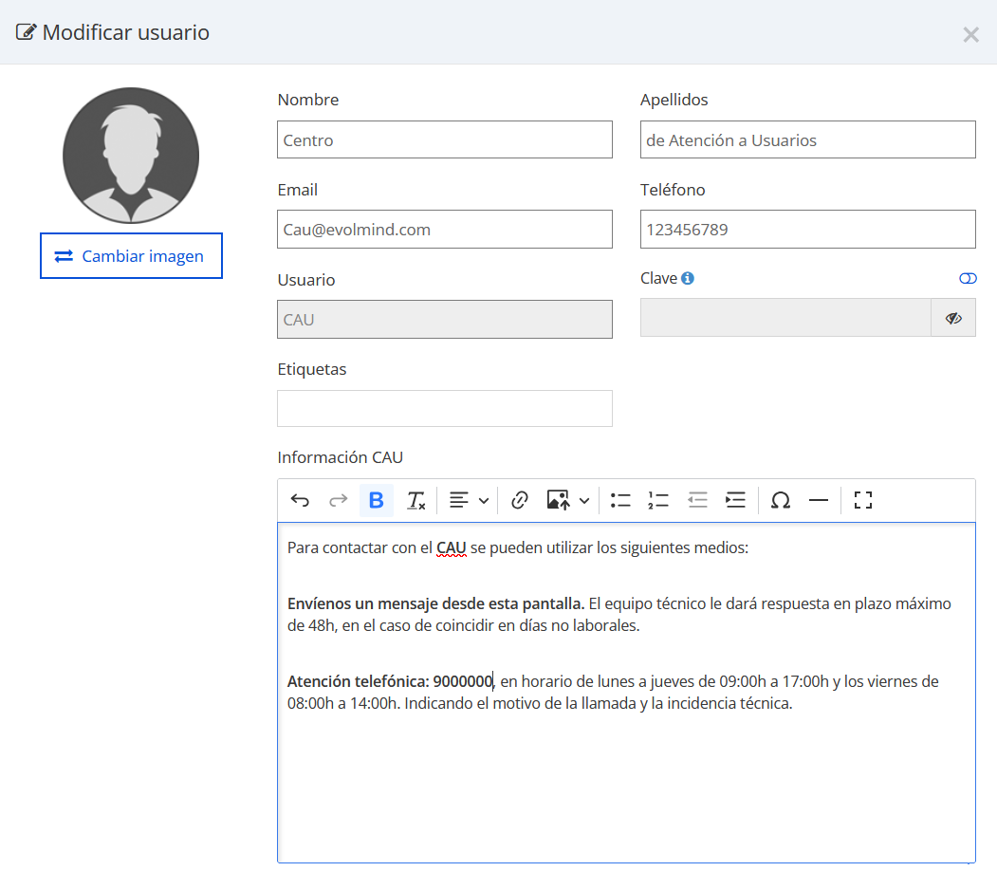This screenshot has width=997, height=890.
Task: Open the image insert dropdown arrow
Action: pos(584,501)
